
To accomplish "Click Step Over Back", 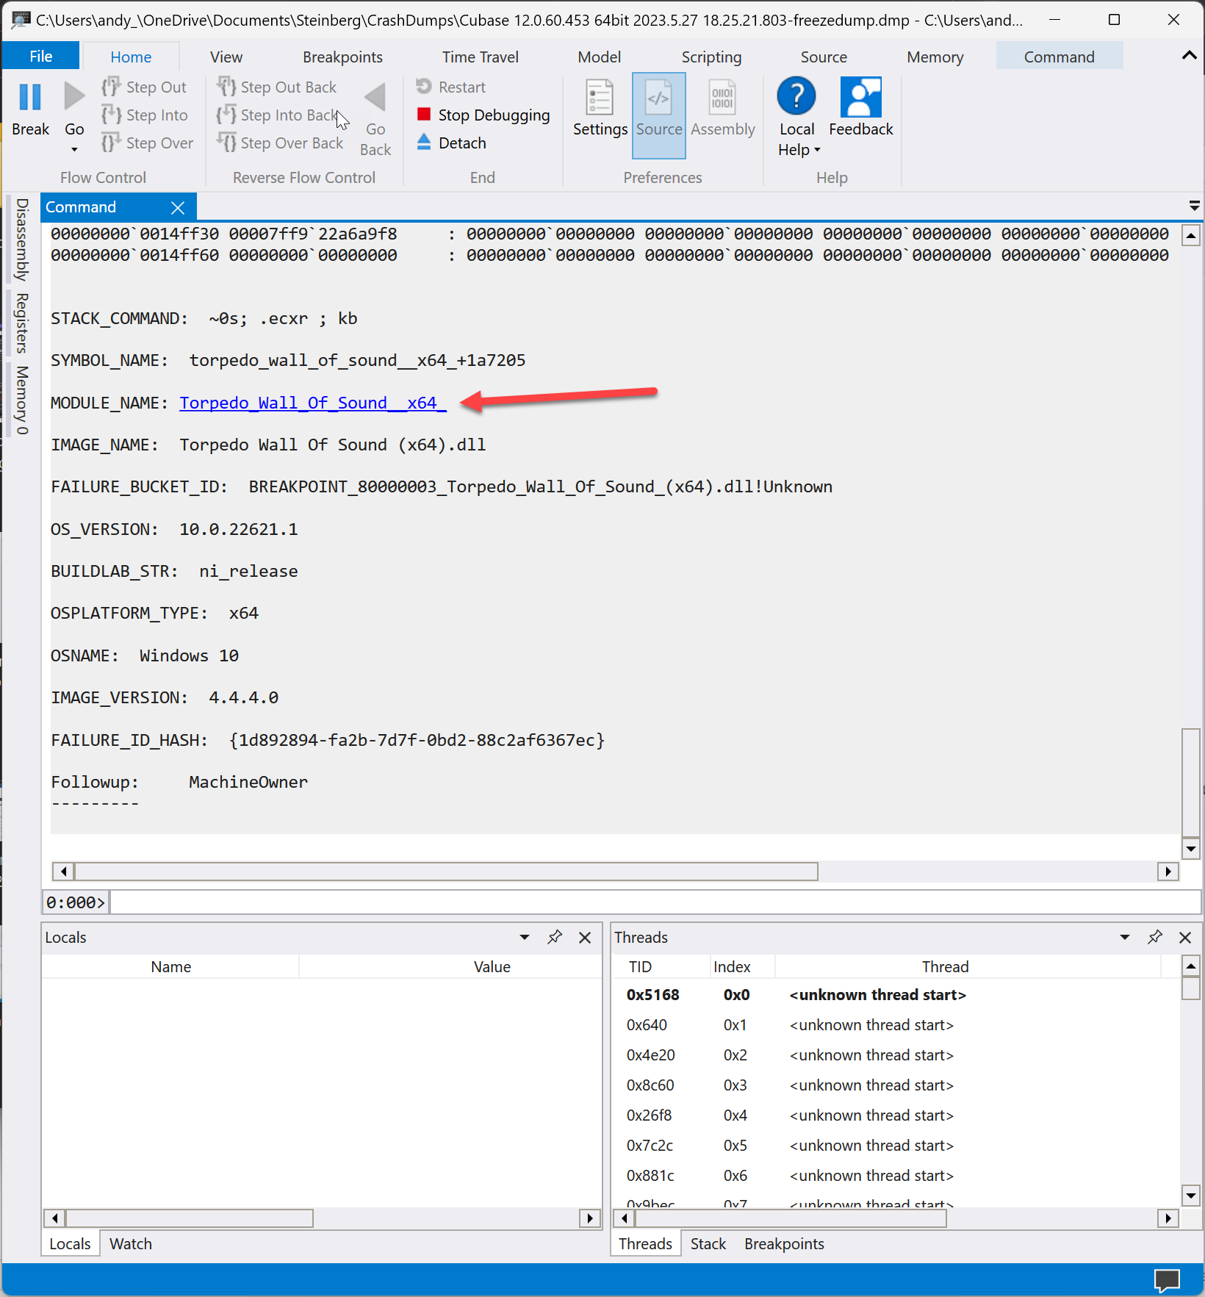I will pyautogui.click(x=280, y=143).
